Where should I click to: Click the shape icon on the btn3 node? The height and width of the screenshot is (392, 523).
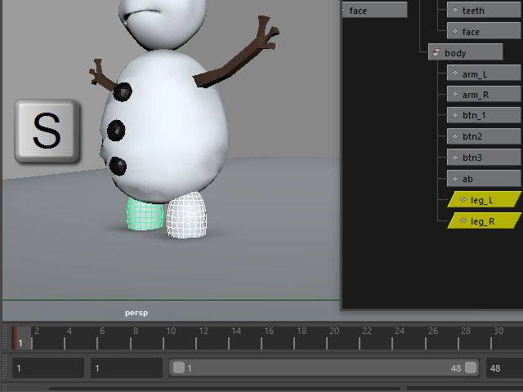point(456,158)
